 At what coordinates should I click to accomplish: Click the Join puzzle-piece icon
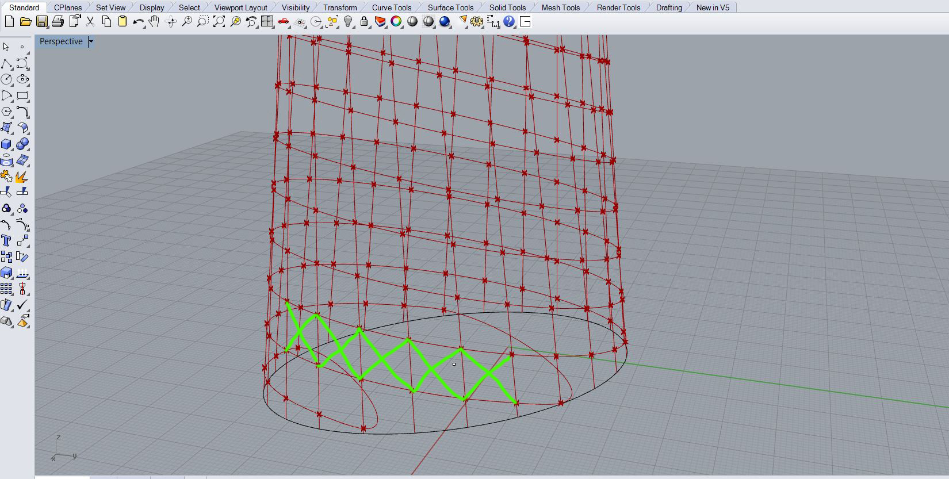pos(7,176)
